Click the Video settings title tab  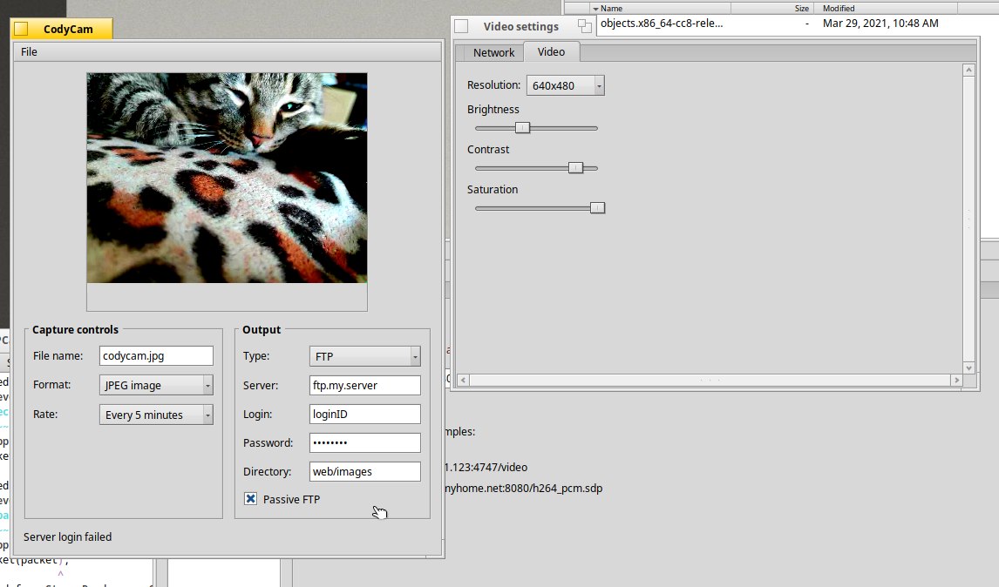click(x=520, y=26)
